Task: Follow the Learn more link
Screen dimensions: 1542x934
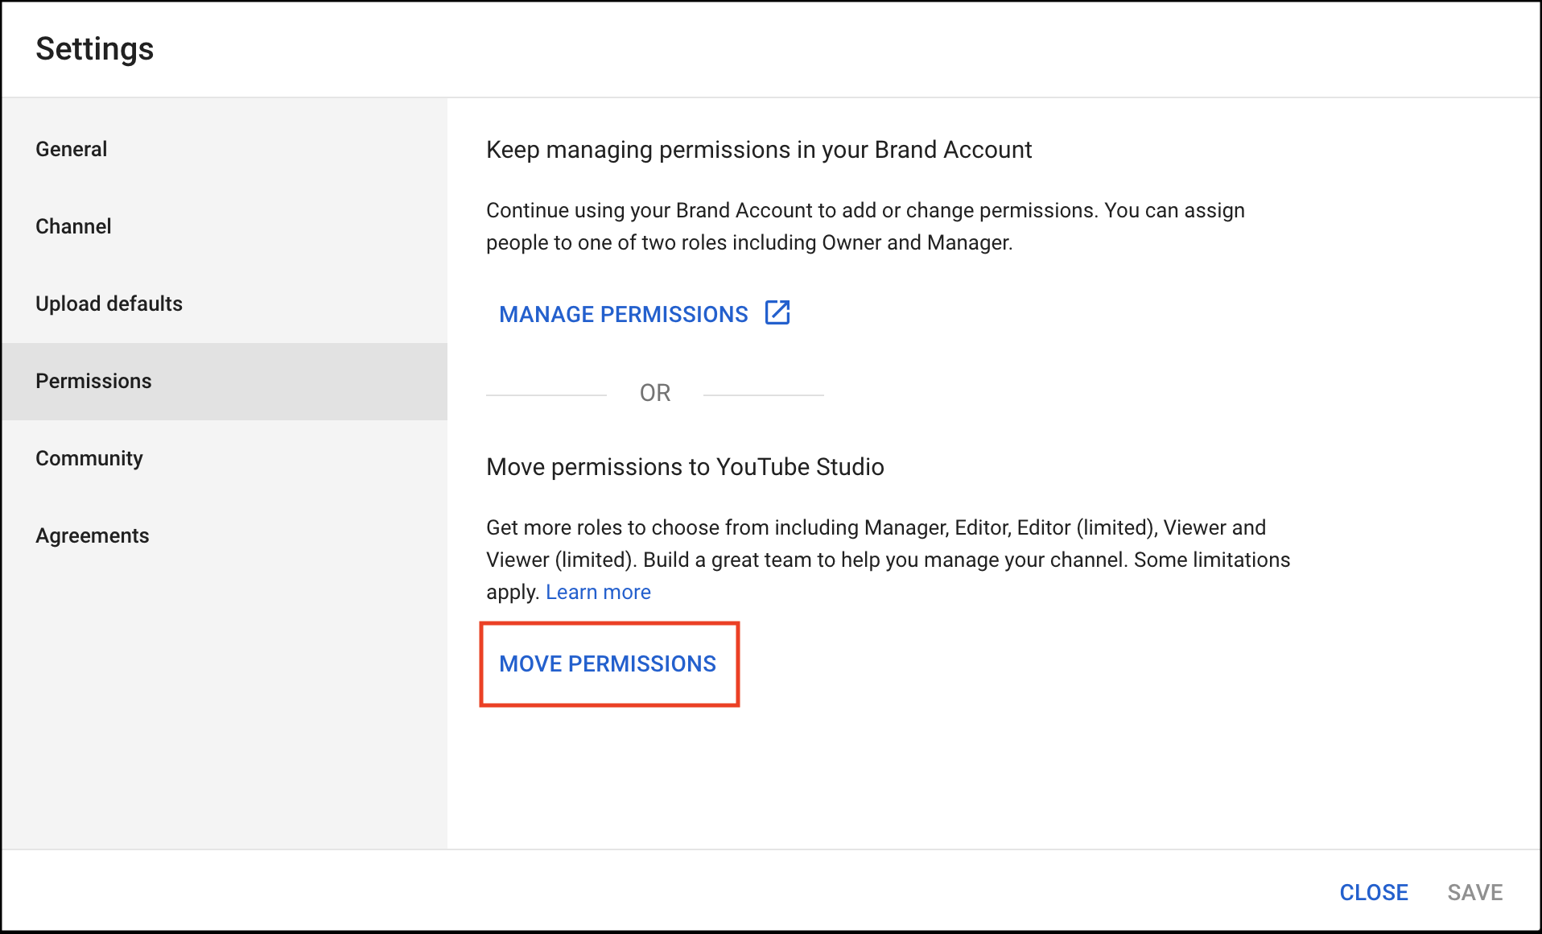Action: pyautogui.click(x=598, y=592)
